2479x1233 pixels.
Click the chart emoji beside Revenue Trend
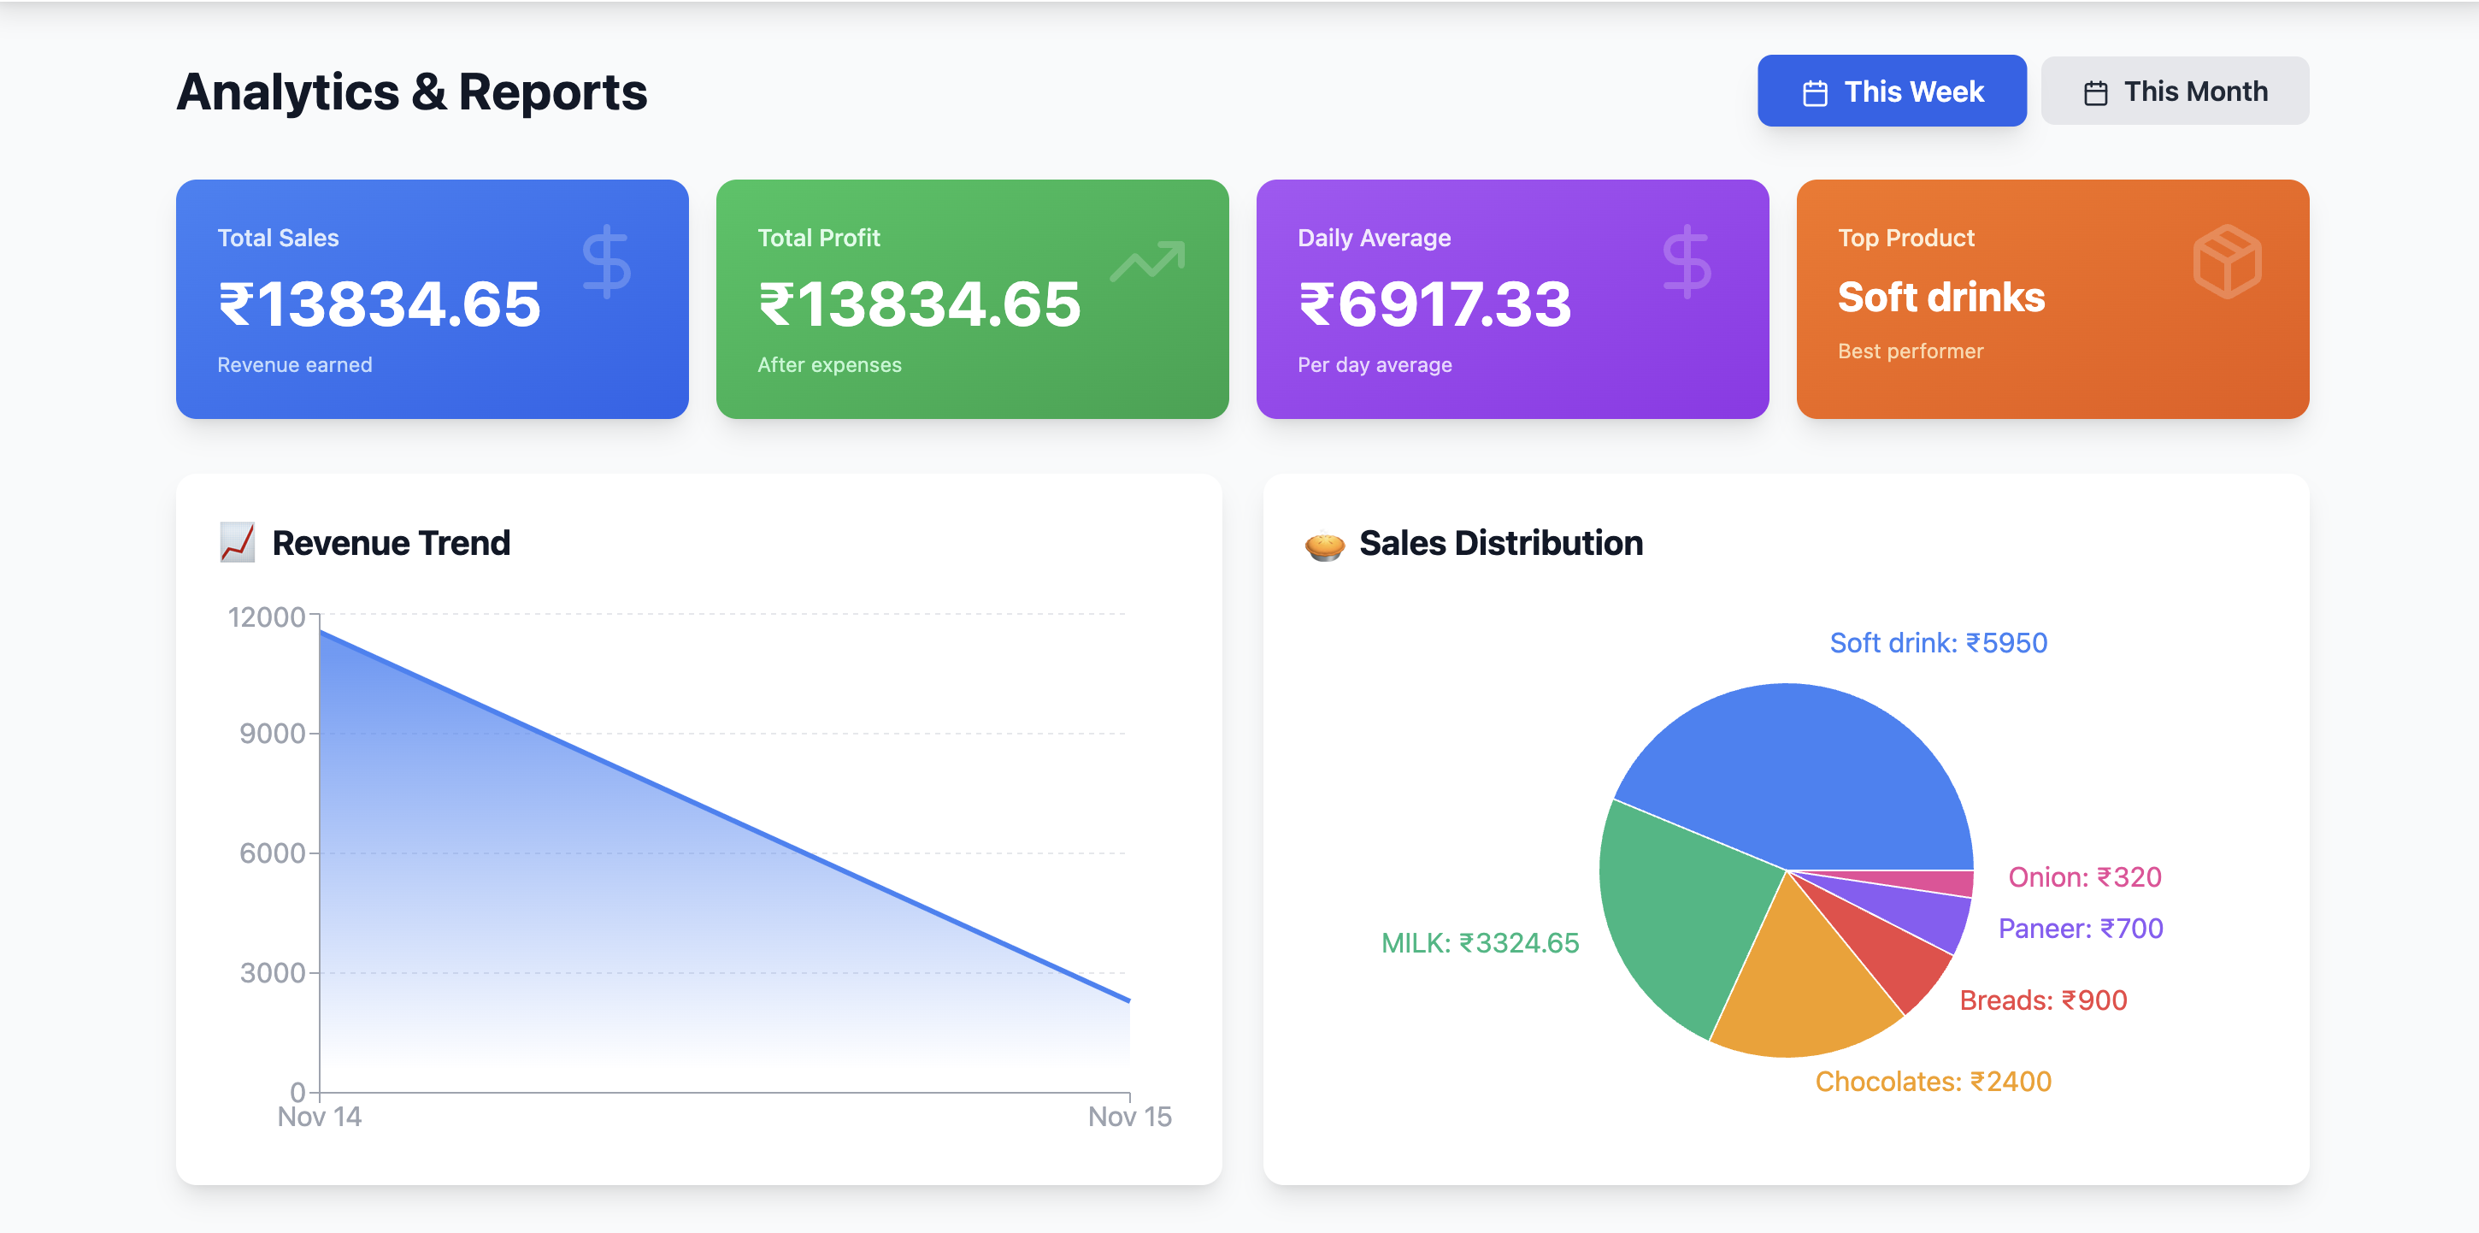click(237, 542)
